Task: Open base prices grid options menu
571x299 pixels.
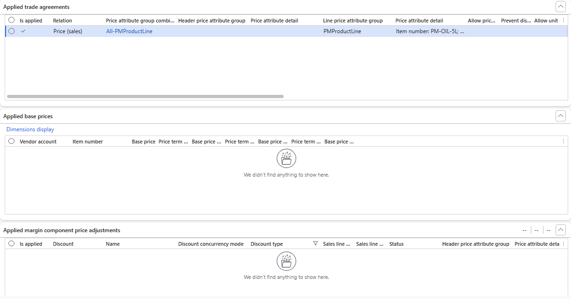Action: coord(563,142)
